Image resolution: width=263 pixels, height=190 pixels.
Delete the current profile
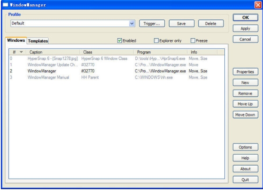pyautogui.click(x=211, y=24)
